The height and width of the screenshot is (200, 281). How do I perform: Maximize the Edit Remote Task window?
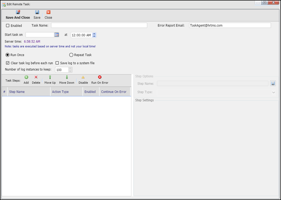[265, 3]
